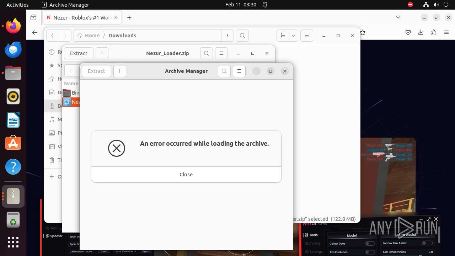The width and height of the screenshot is (455, 256).
Task: Launch Rhythmbox from the dock
Action: (13, 96)
